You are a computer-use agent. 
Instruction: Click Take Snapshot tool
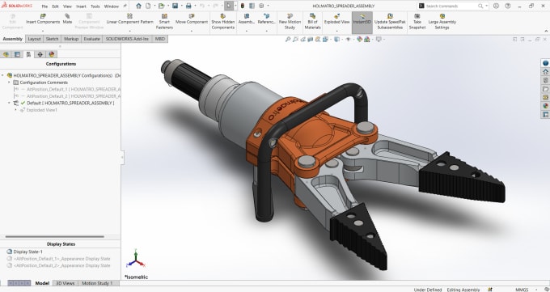(417, 21)
